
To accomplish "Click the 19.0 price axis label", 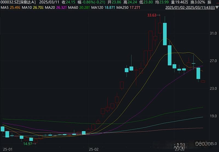I will pyautogui.click(x=213, y=116).
